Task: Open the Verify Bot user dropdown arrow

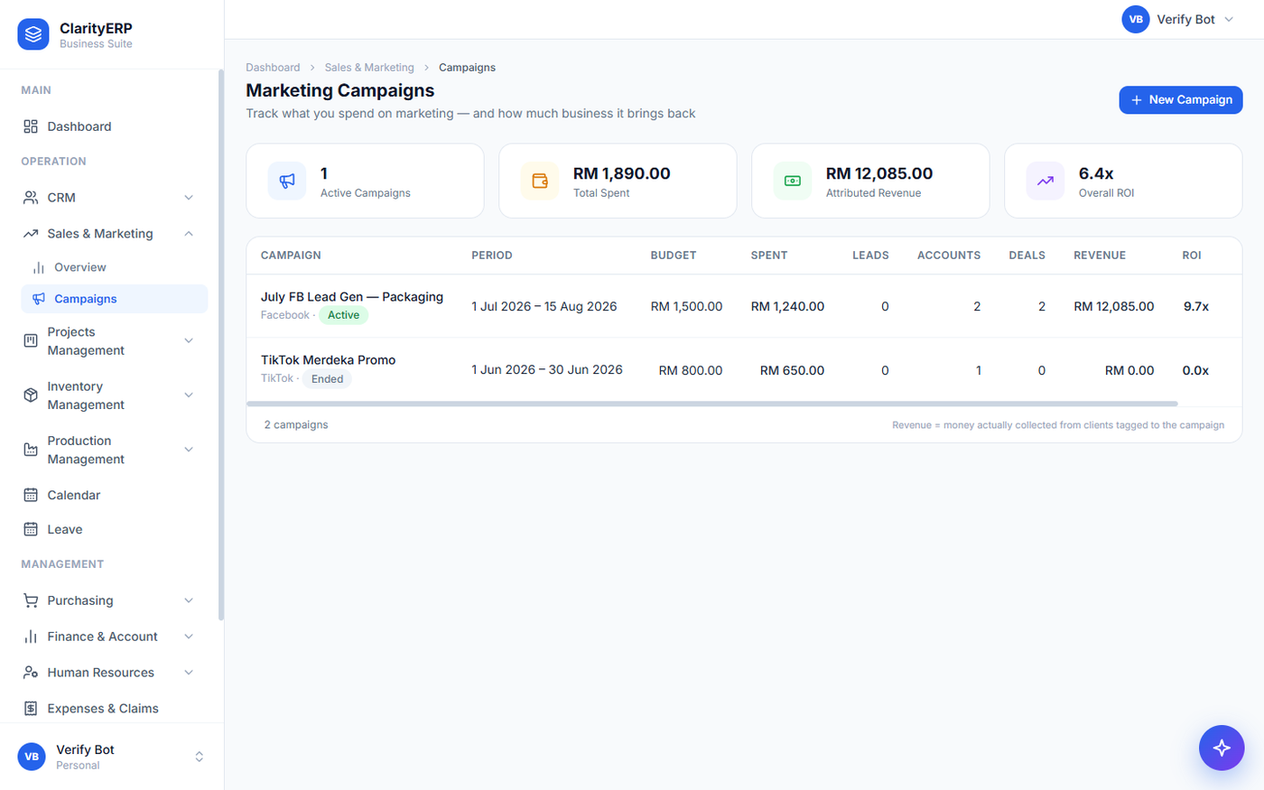Action: [x=1229, y=19]
